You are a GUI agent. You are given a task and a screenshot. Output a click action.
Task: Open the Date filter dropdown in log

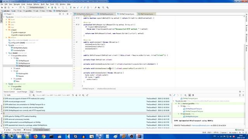58,95
